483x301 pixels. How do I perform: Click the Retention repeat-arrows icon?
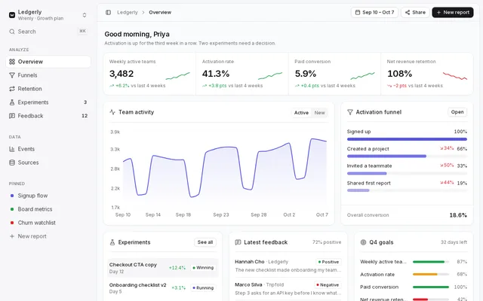[x=12, y=89]
